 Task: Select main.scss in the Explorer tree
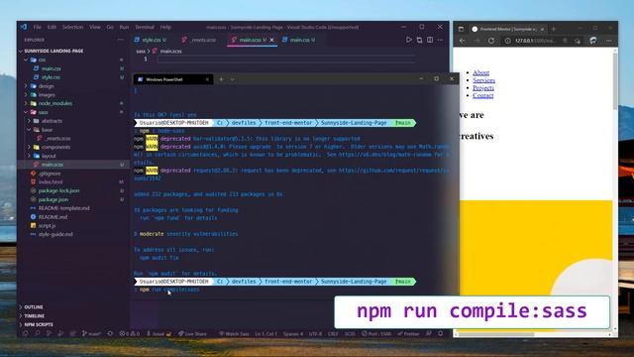click(x=53, y=165)
